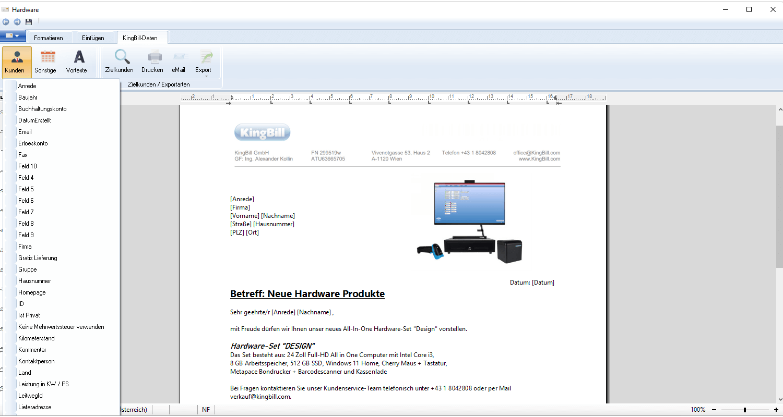The width and height of the screenshot is (783, 417).
Task: Select Erloeskonto menu entry
Action: [x=62, y=143]
